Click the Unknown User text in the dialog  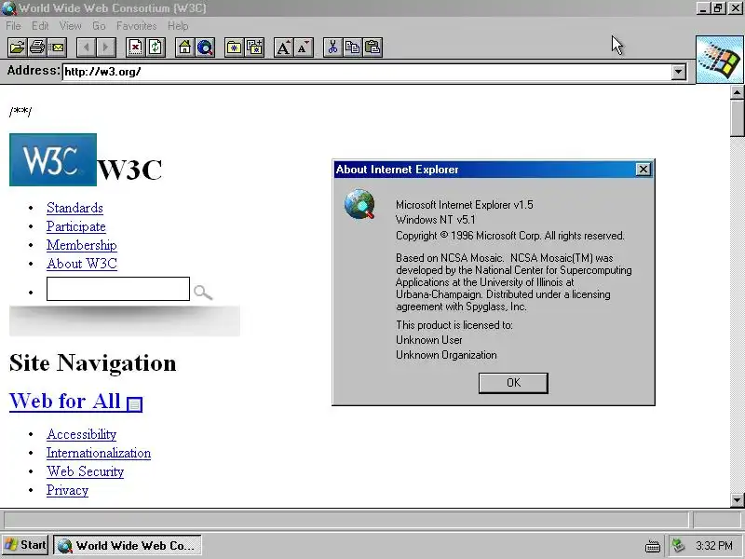pyautogui.click(x=429, y=340)
